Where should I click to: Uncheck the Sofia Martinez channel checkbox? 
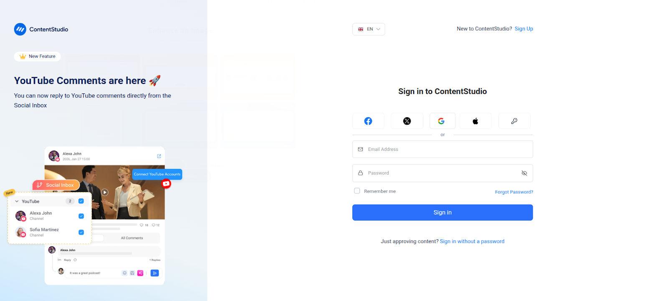tap(81, 232)
